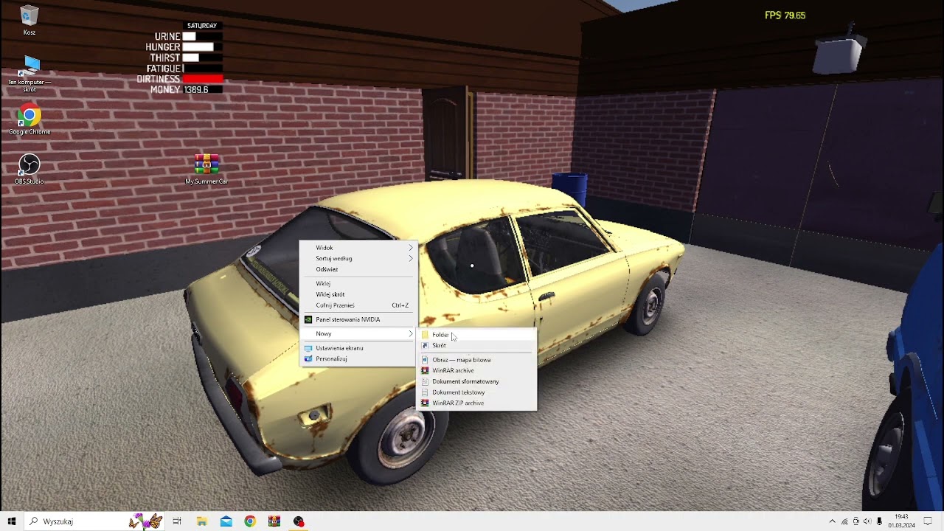
Task: Click the SATURDAY day label
Action: [x=202, y=26]
